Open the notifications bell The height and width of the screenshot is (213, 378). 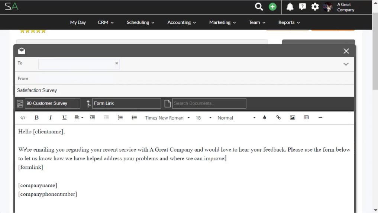pyautogui.click(x=290, y=7)
